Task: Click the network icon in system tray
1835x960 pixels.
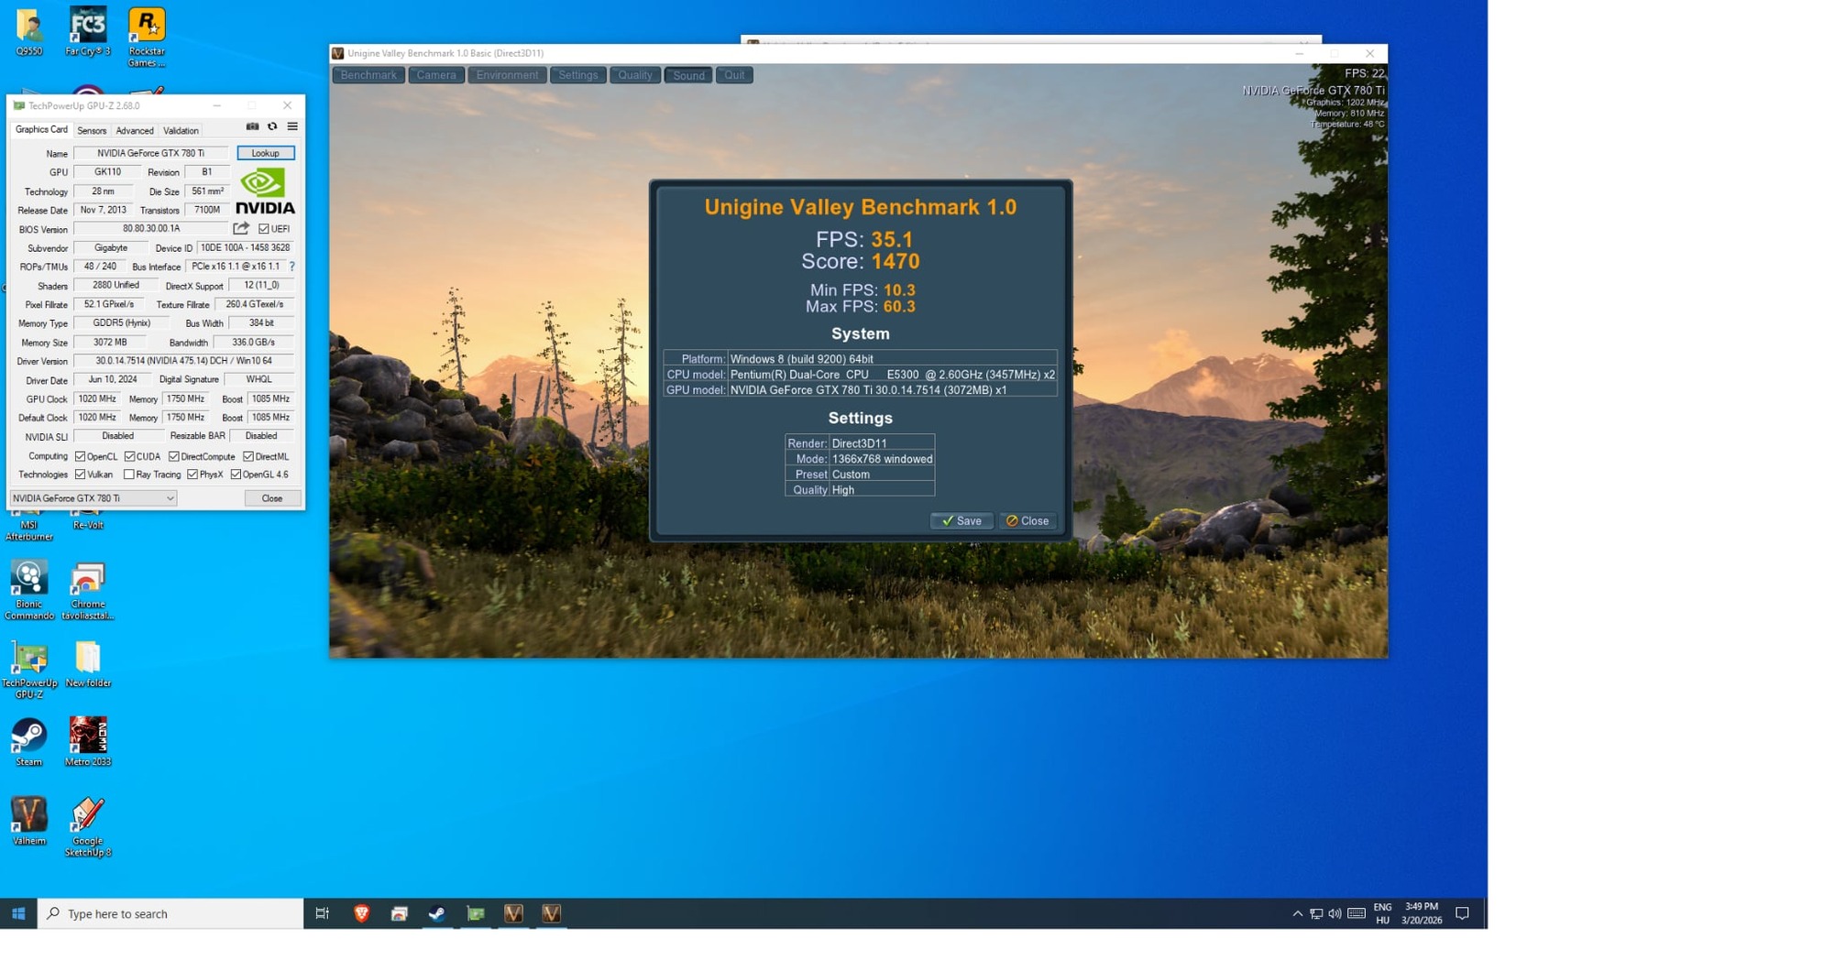Action: [1316, 914]
